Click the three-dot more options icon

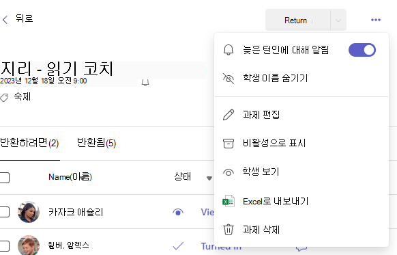(x=375, y=20)
